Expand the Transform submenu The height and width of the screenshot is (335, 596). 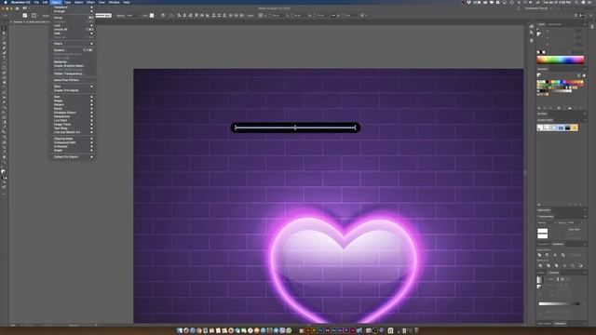73,7
